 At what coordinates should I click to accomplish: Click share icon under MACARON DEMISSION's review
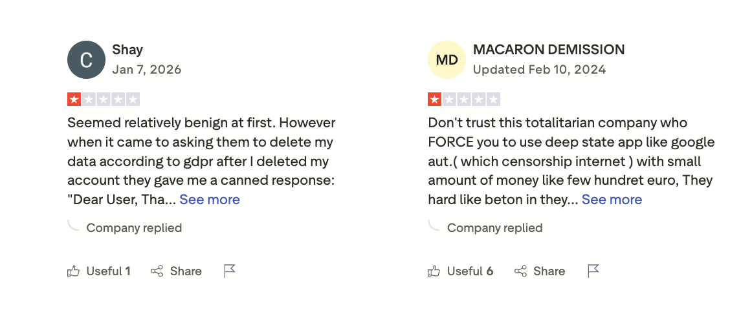pos(520,271)
